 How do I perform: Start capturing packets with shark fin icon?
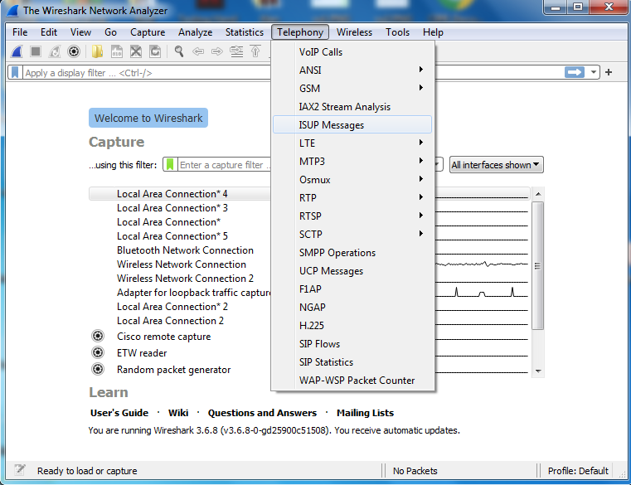pos(17,51)
